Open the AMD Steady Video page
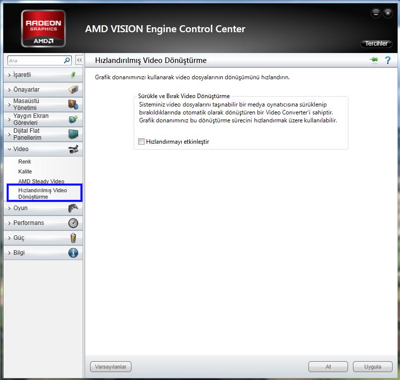 (x=41, y=181)
